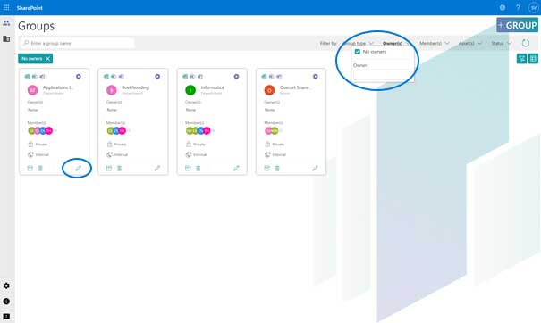
Task: Uncheck the No owners checkbox
Action: [358, 52]
